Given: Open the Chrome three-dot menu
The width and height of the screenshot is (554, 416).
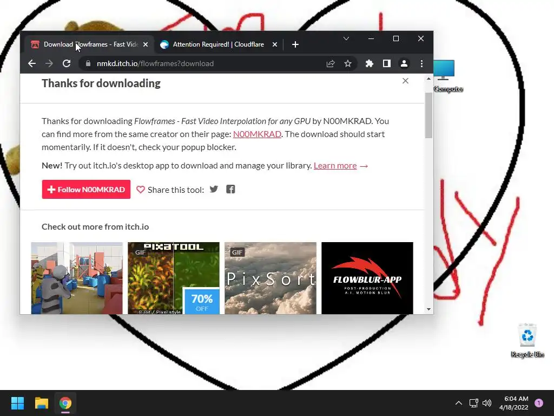Looking at the screenshot, I should coord(421,63).
